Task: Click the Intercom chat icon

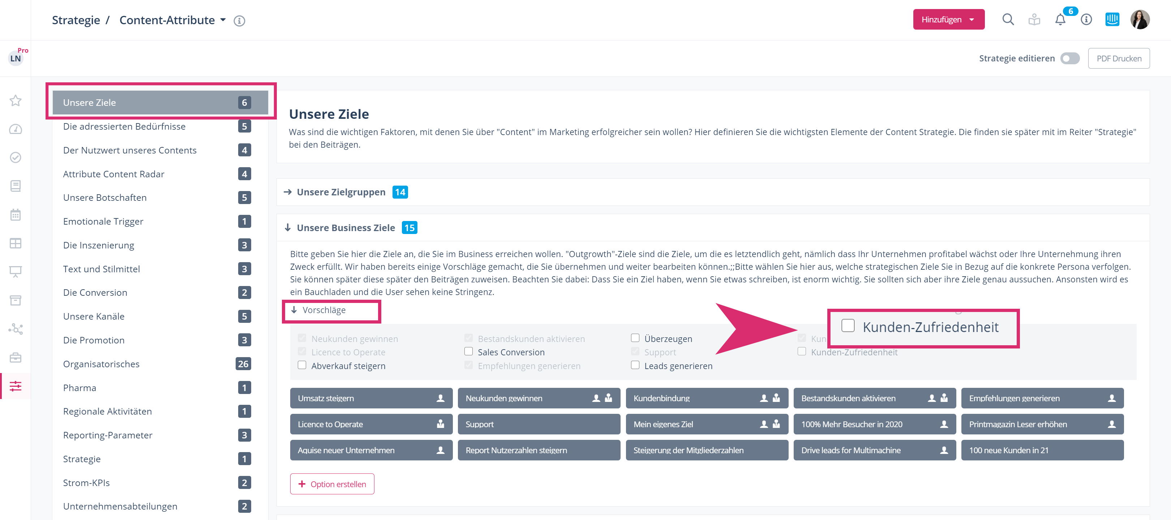Action: tap(1112, 19)
